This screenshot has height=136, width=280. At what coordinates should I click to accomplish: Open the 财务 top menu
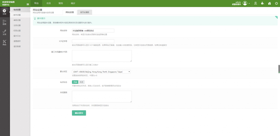point(61,3)
